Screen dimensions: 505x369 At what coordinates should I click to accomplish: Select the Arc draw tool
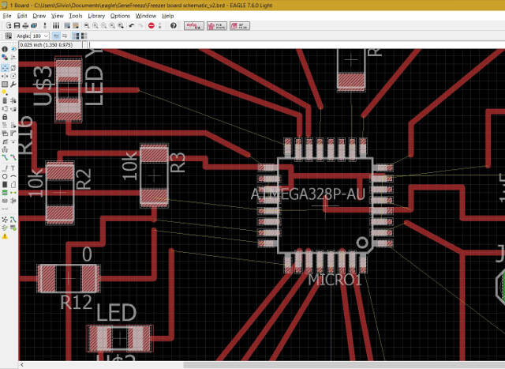pos(13,176)
